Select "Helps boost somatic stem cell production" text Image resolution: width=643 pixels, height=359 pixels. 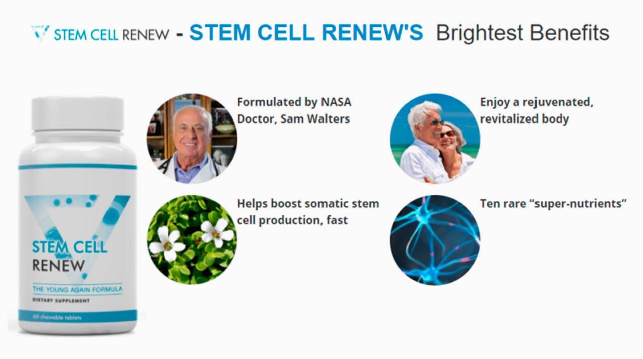coord(307,212)
